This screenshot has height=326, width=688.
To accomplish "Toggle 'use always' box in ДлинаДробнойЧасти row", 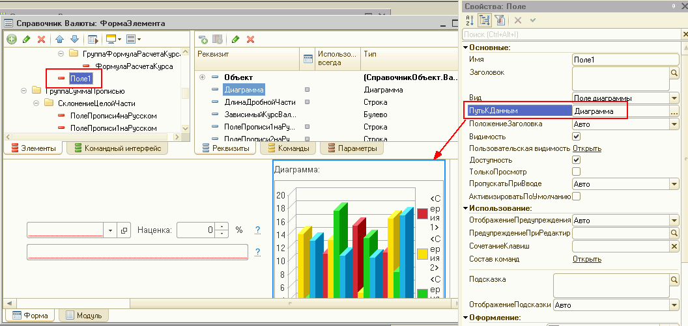I will click(307, 102).
